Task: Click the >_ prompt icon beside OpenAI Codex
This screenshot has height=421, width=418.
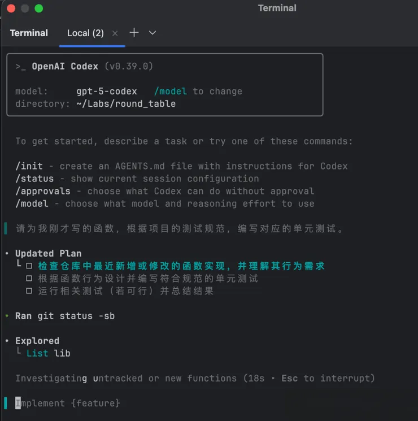Action: (x=20, y=67)
